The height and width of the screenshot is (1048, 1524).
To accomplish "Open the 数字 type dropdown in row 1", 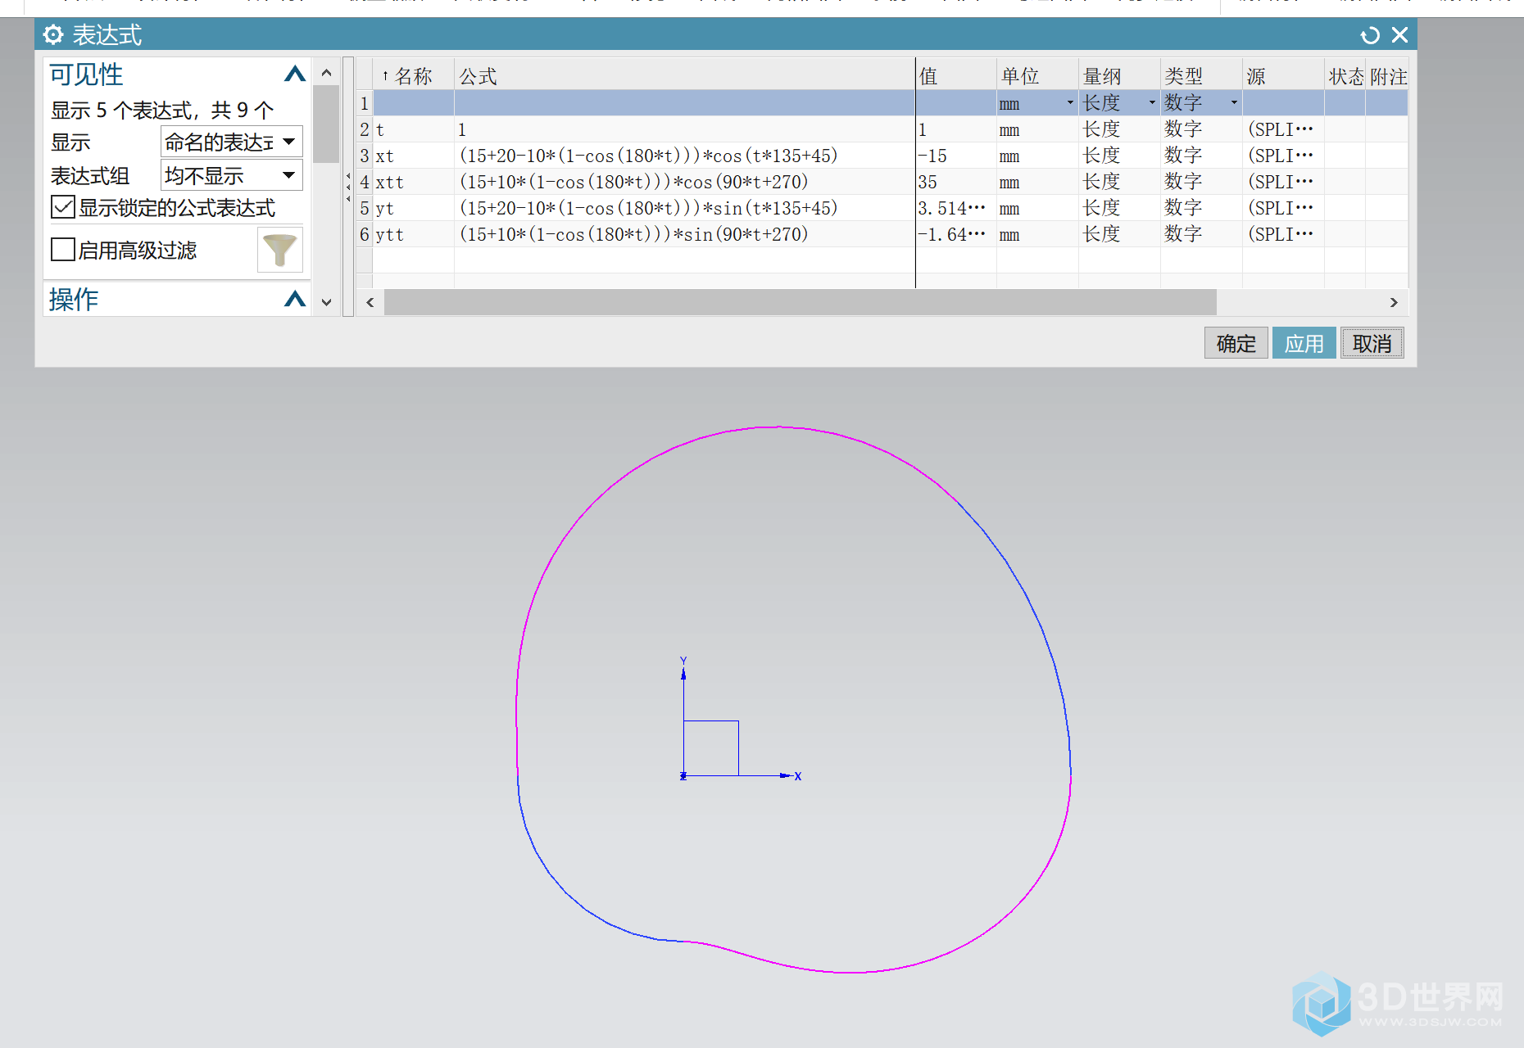I will (1234, 103).
